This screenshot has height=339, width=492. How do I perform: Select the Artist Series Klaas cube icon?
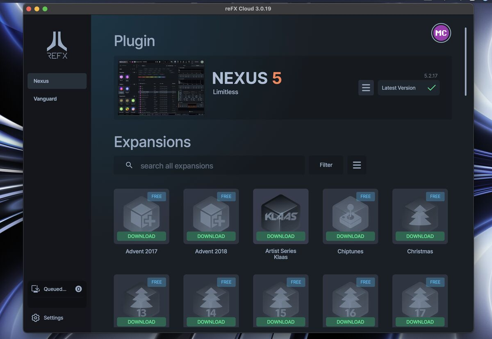pyautogui.click(x=280, y=213)
